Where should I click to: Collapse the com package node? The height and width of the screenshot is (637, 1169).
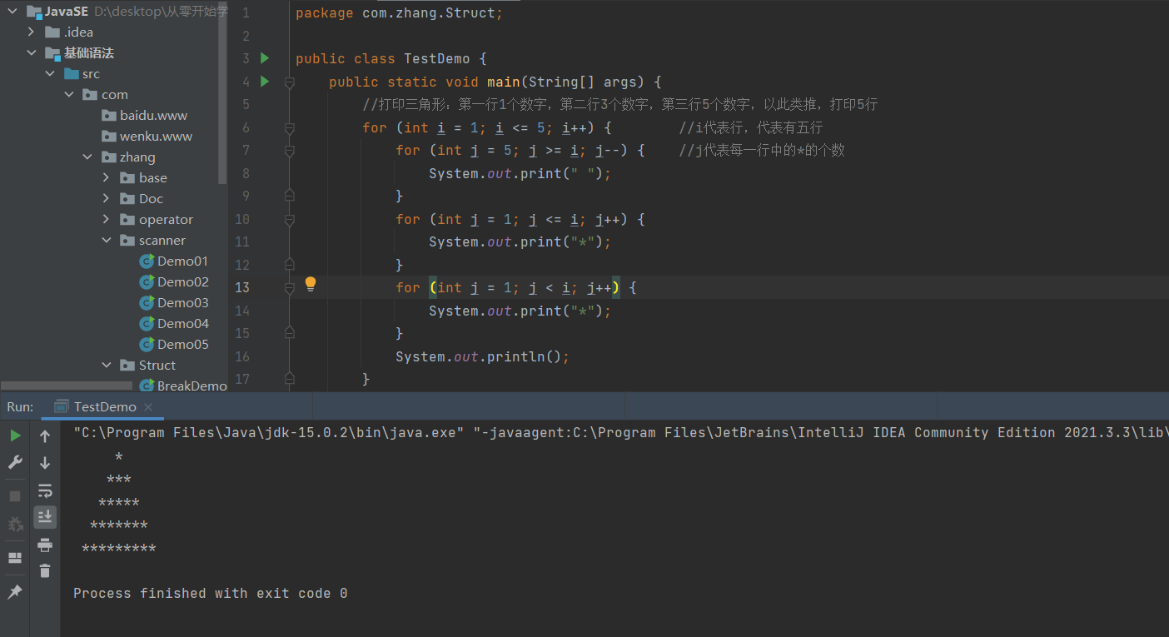(x=69, y=94)
